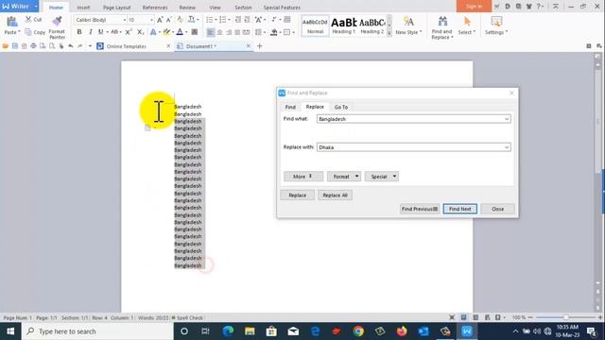The image size is (605, 340).
Task: Increase the font size with Grow Font
Action: click(160, 20)
